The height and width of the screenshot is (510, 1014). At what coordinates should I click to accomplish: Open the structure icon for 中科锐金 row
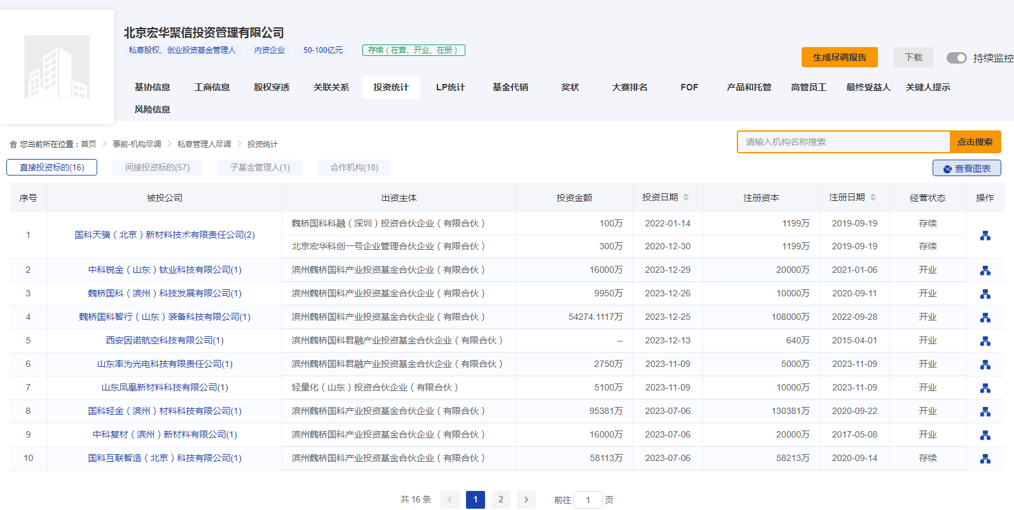(985, 270)
